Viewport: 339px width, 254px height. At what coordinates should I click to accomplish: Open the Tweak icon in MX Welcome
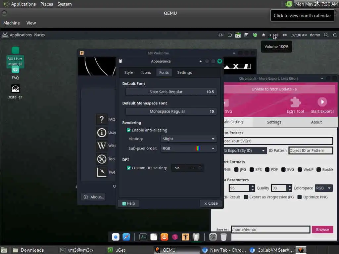[102, 172]
